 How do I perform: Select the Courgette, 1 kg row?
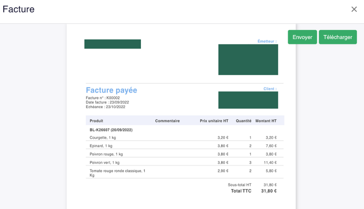[103, 138]
